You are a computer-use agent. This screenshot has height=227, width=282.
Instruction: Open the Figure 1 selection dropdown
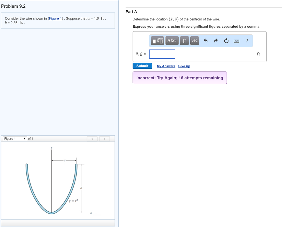[14, 139]
